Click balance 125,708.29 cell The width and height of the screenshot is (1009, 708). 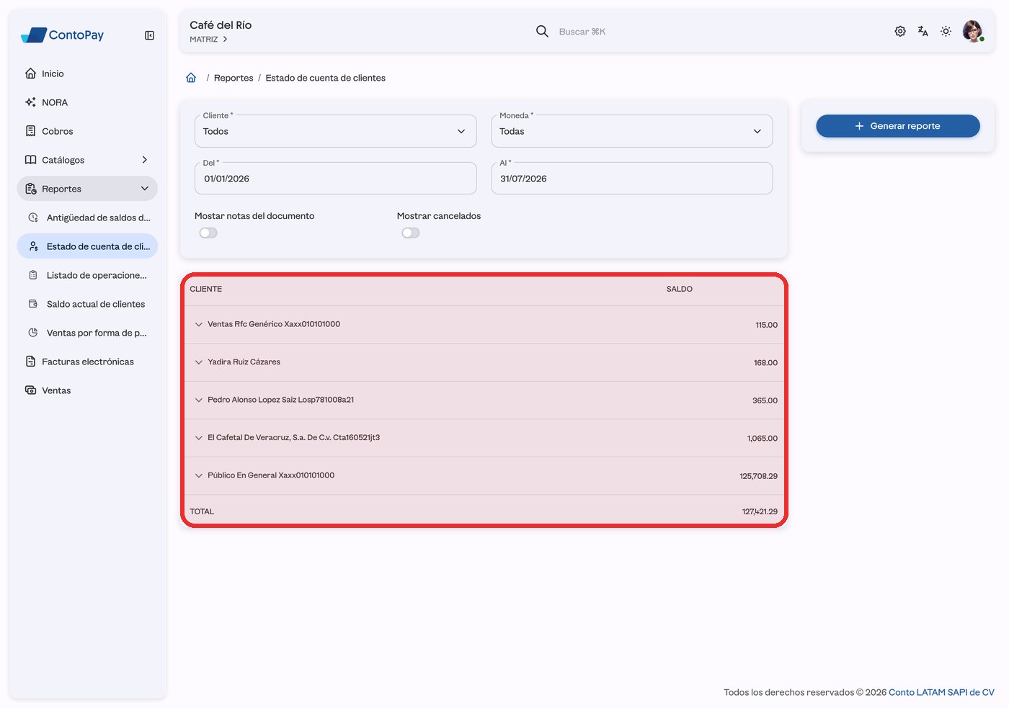(758, 476)
